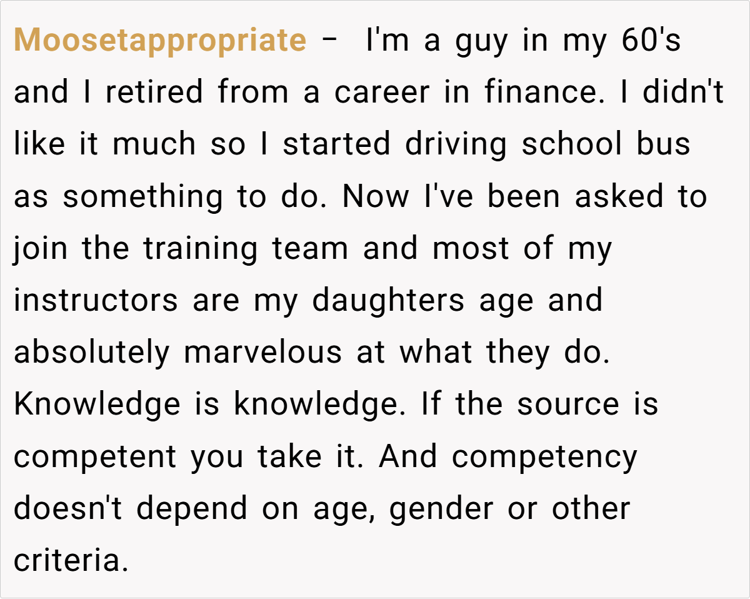Click the text "60's" in the first line

pyautogui.click(x=651, y=41)
